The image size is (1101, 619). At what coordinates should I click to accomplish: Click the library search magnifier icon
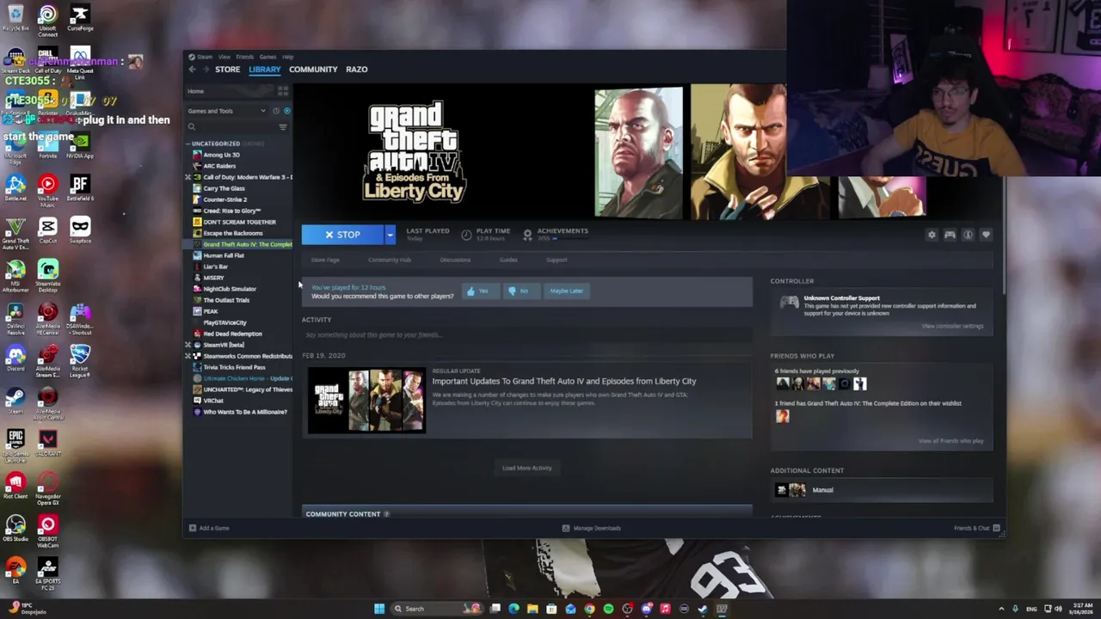[x=192, y=127]
